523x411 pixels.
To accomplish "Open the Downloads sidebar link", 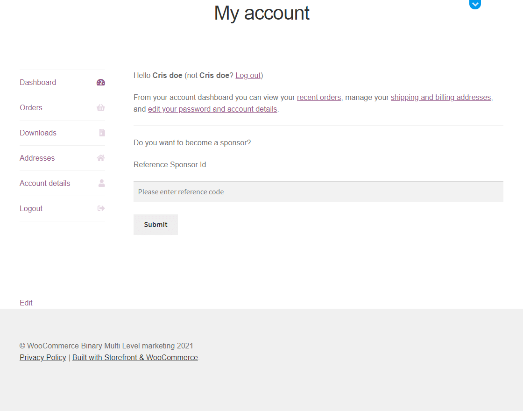I will click(38, 133).
